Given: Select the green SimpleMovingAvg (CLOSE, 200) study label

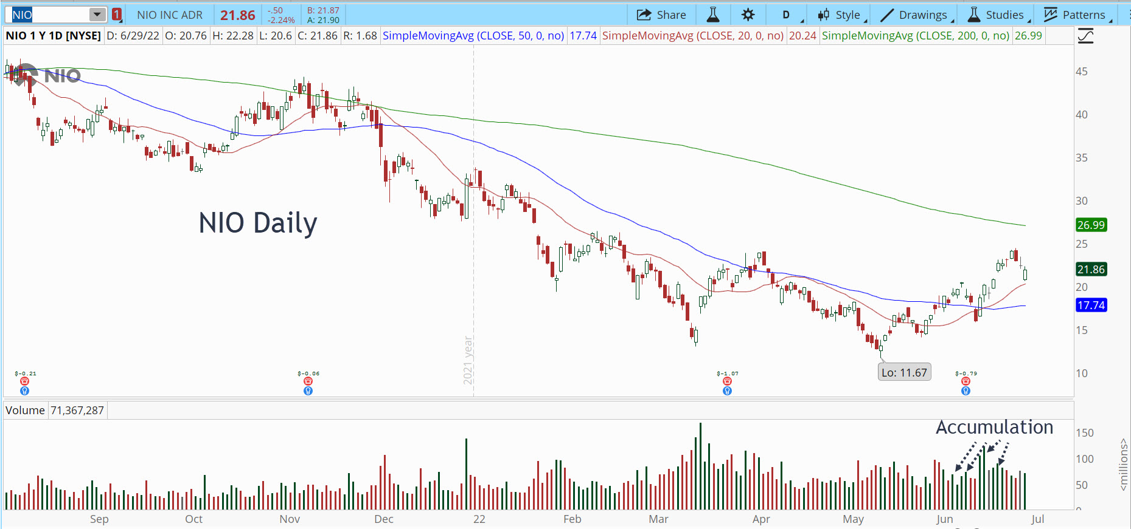Looking at the screenshot, I should (916, 36).
